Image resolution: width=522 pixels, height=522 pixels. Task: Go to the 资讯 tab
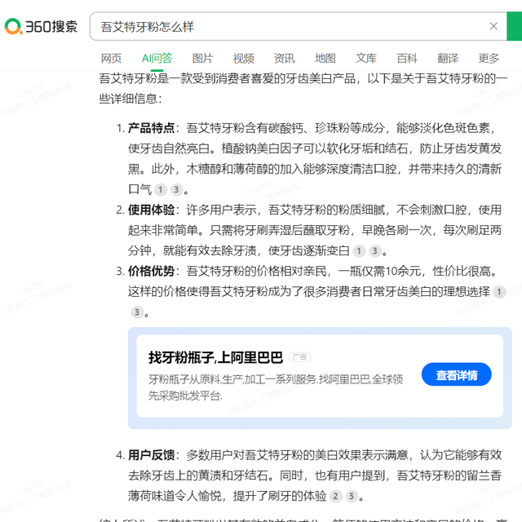point(285,58)
